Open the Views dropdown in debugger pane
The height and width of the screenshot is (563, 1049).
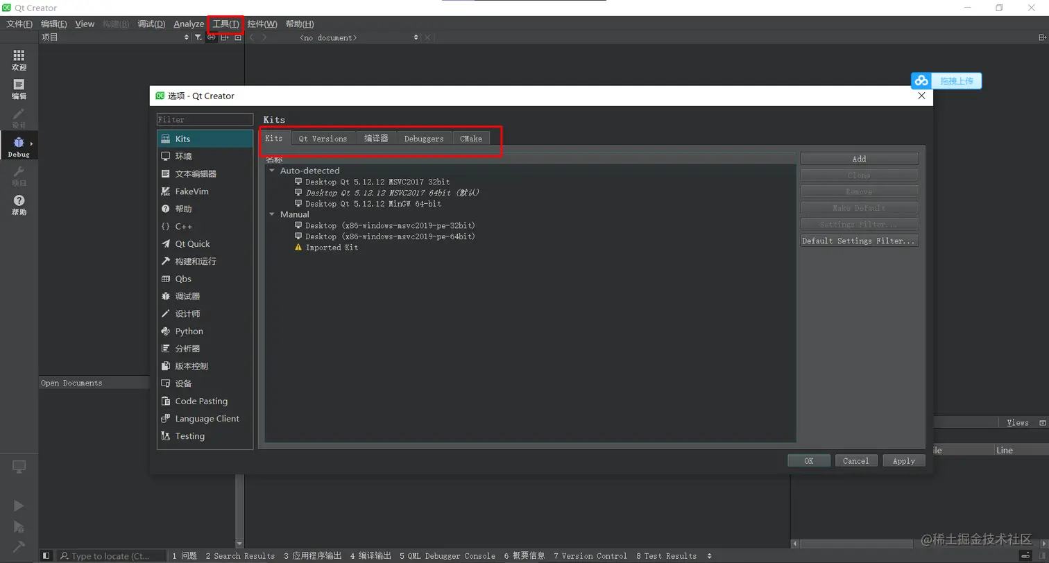[x=1018, y=423]
